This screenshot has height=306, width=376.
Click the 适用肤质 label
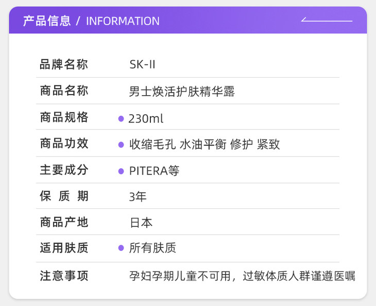tap(64, 248)
